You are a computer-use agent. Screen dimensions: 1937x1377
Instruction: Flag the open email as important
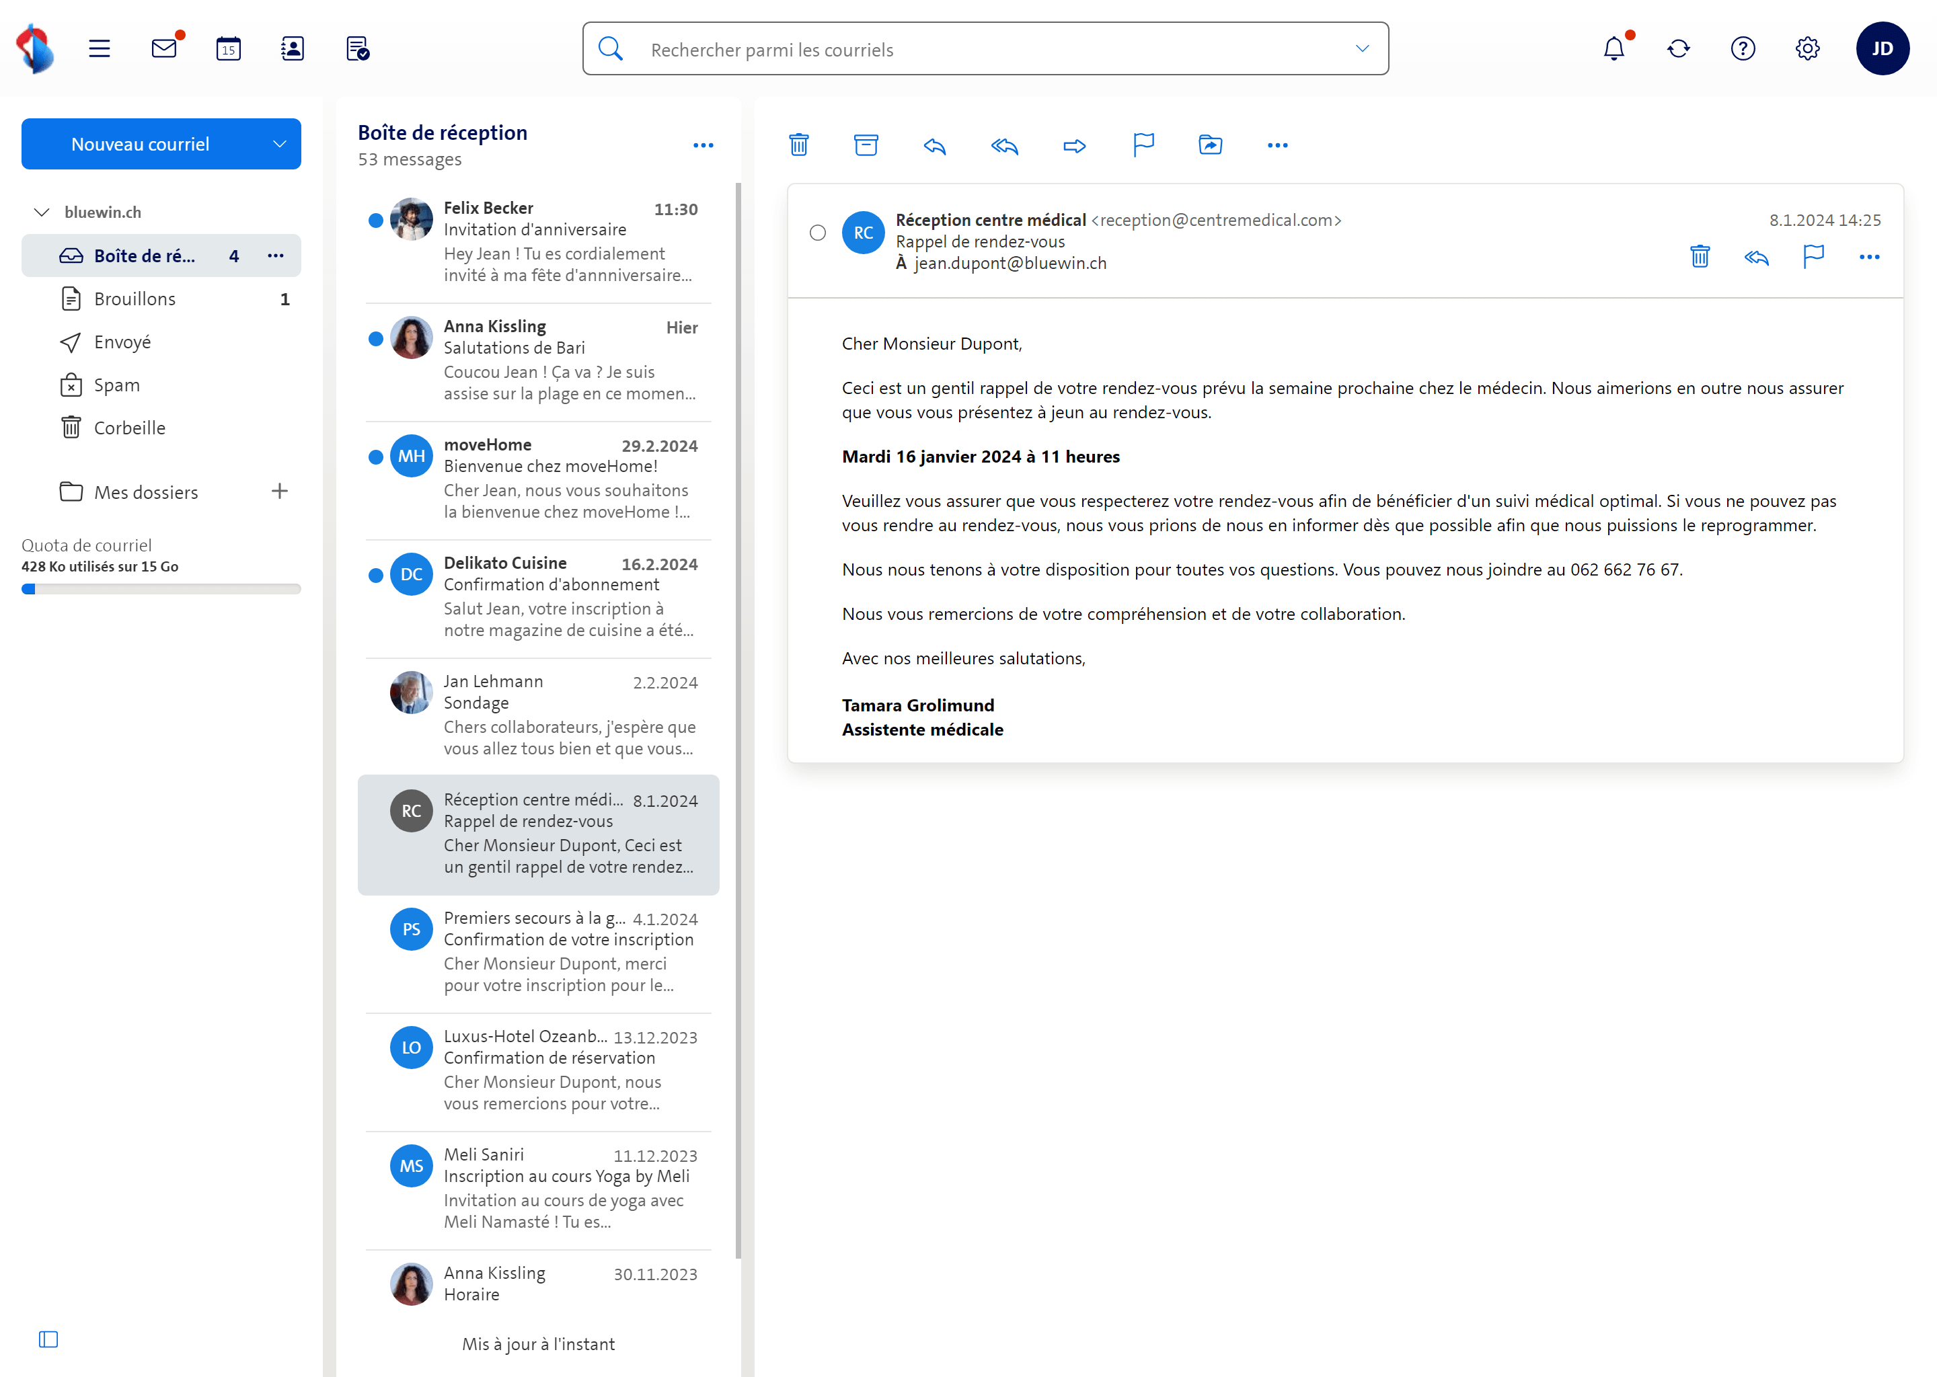click(1143, 144)
